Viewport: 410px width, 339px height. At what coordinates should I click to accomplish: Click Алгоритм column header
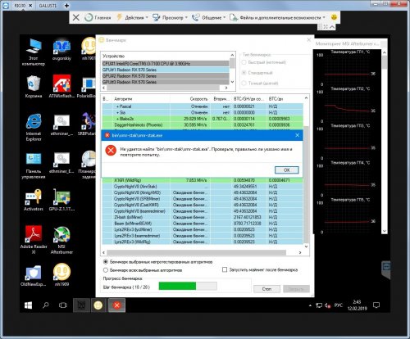[141, 99]
